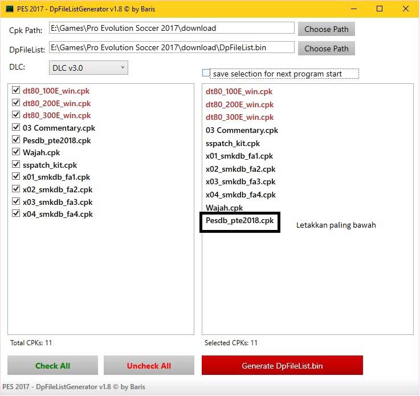Uncheck Pesdb_pte2018.cpk checkbox in left list
The image size is (420, 396).
tap(16, 139)
